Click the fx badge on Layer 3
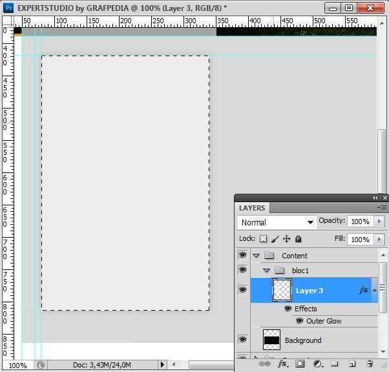The height and width of the screenshot is (372, 389). coord(363,290)
